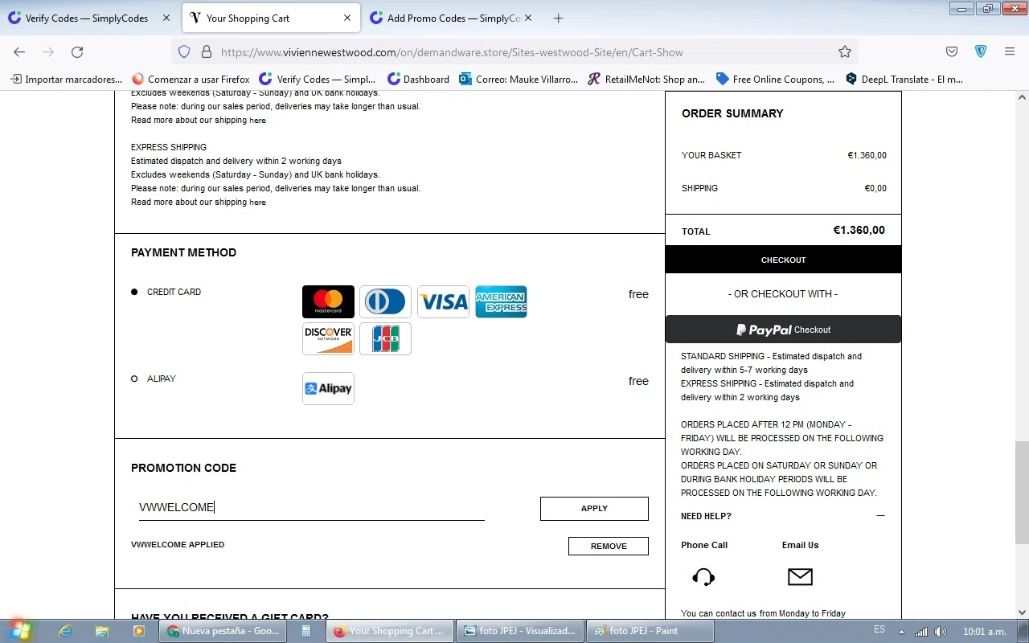
Task: Collapse the Need Help section
Action: pos(880,516)
